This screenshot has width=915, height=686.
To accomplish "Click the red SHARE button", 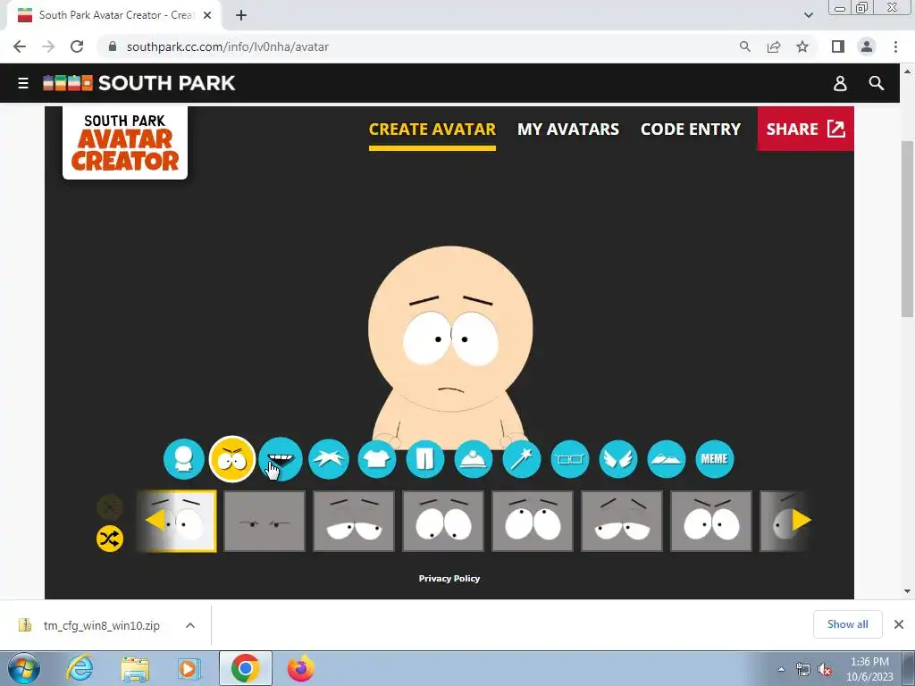I will point(805,129).
